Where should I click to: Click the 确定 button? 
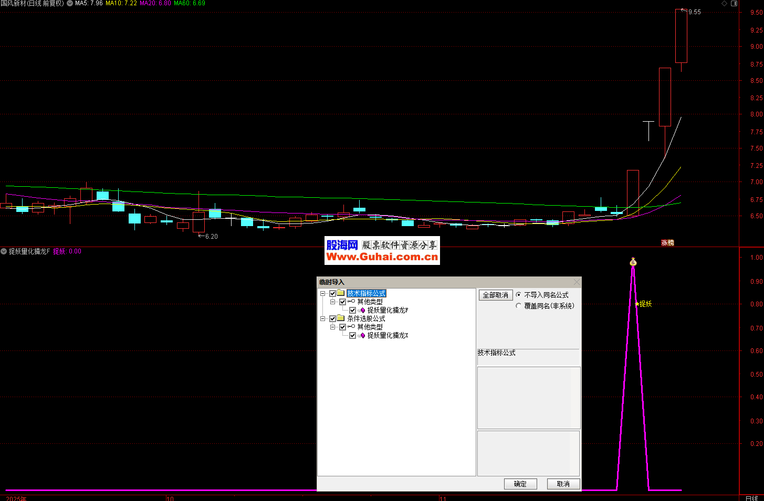click(x=520, y=484)
